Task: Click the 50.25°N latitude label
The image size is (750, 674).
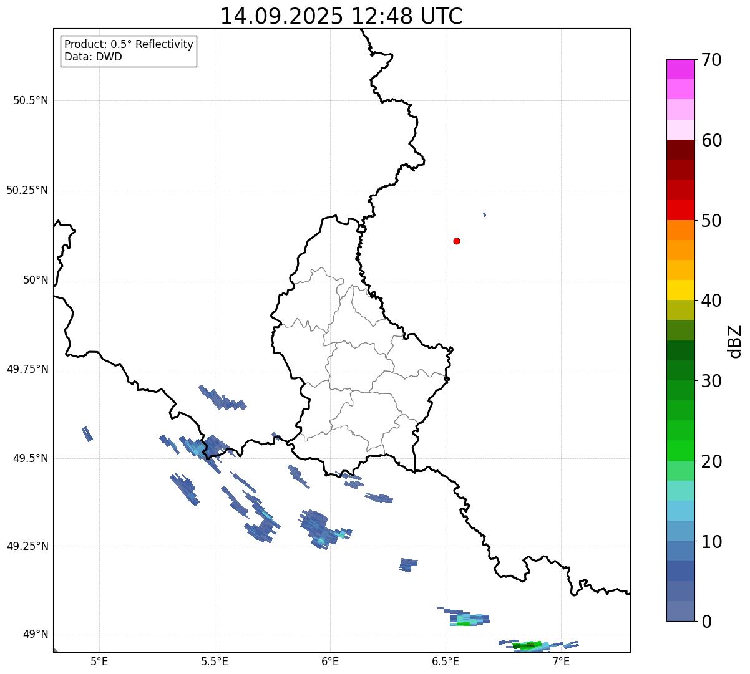Action: point(27,190)
